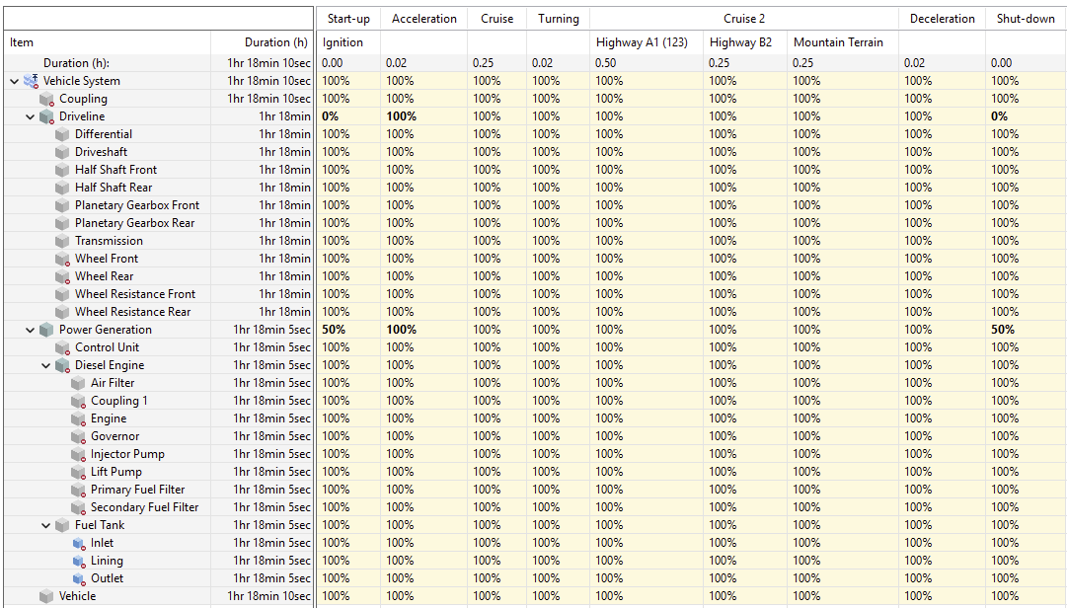Image resolution: width=1067 pixels, height=608 pixels.
Task: Click the blue Inlet icon
Action: pyautogui.click(x=78, y=544)
